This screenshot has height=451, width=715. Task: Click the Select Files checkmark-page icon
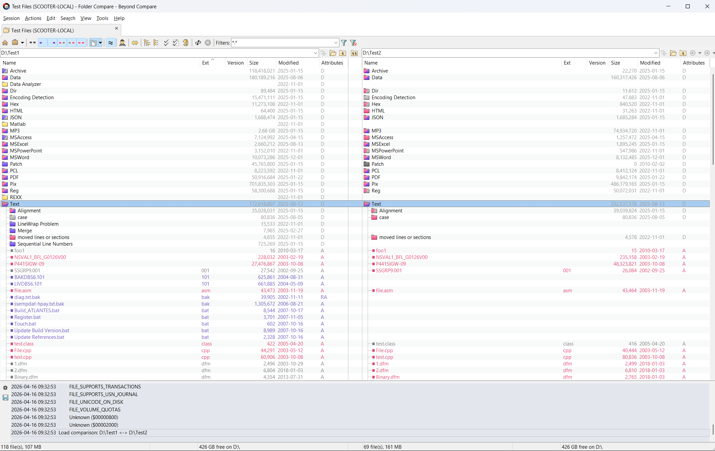176,43
